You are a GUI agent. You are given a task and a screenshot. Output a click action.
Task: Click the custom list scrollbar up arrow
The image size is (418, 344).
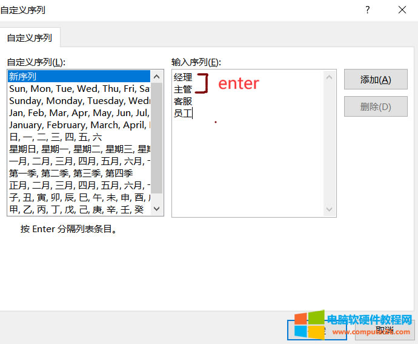tap(157, 76)
